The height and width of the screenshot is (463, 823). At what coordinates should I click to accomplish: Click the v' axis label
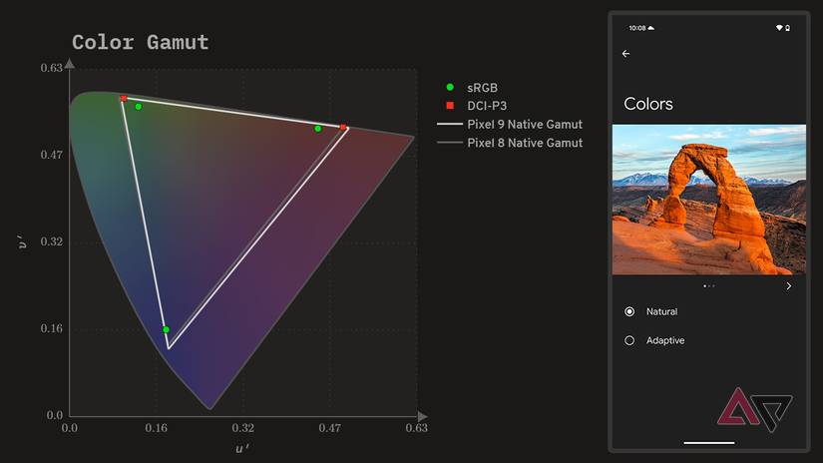[23, 241]
